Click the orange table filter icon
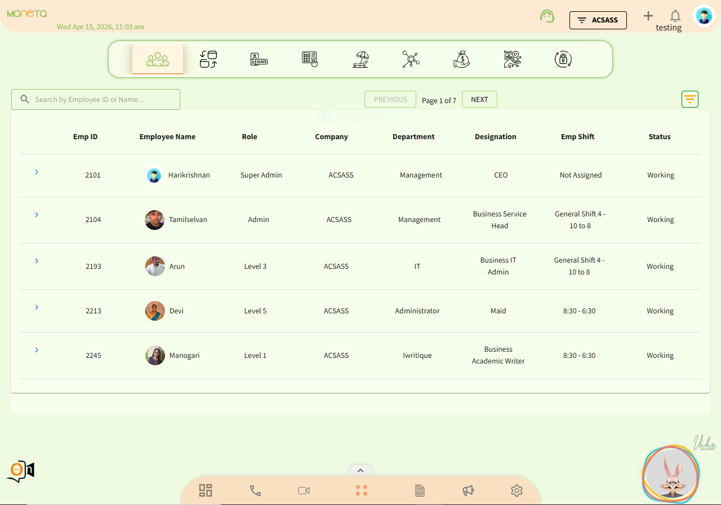 690,99
